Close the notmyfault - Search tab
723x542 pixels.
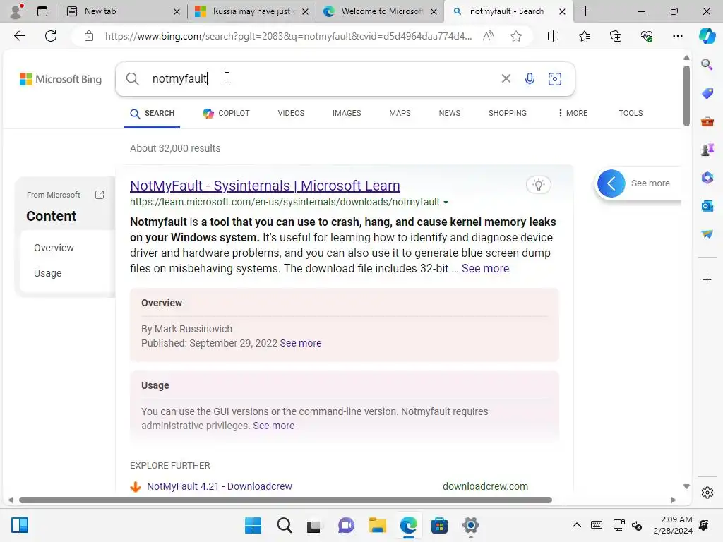click(562, 11)
